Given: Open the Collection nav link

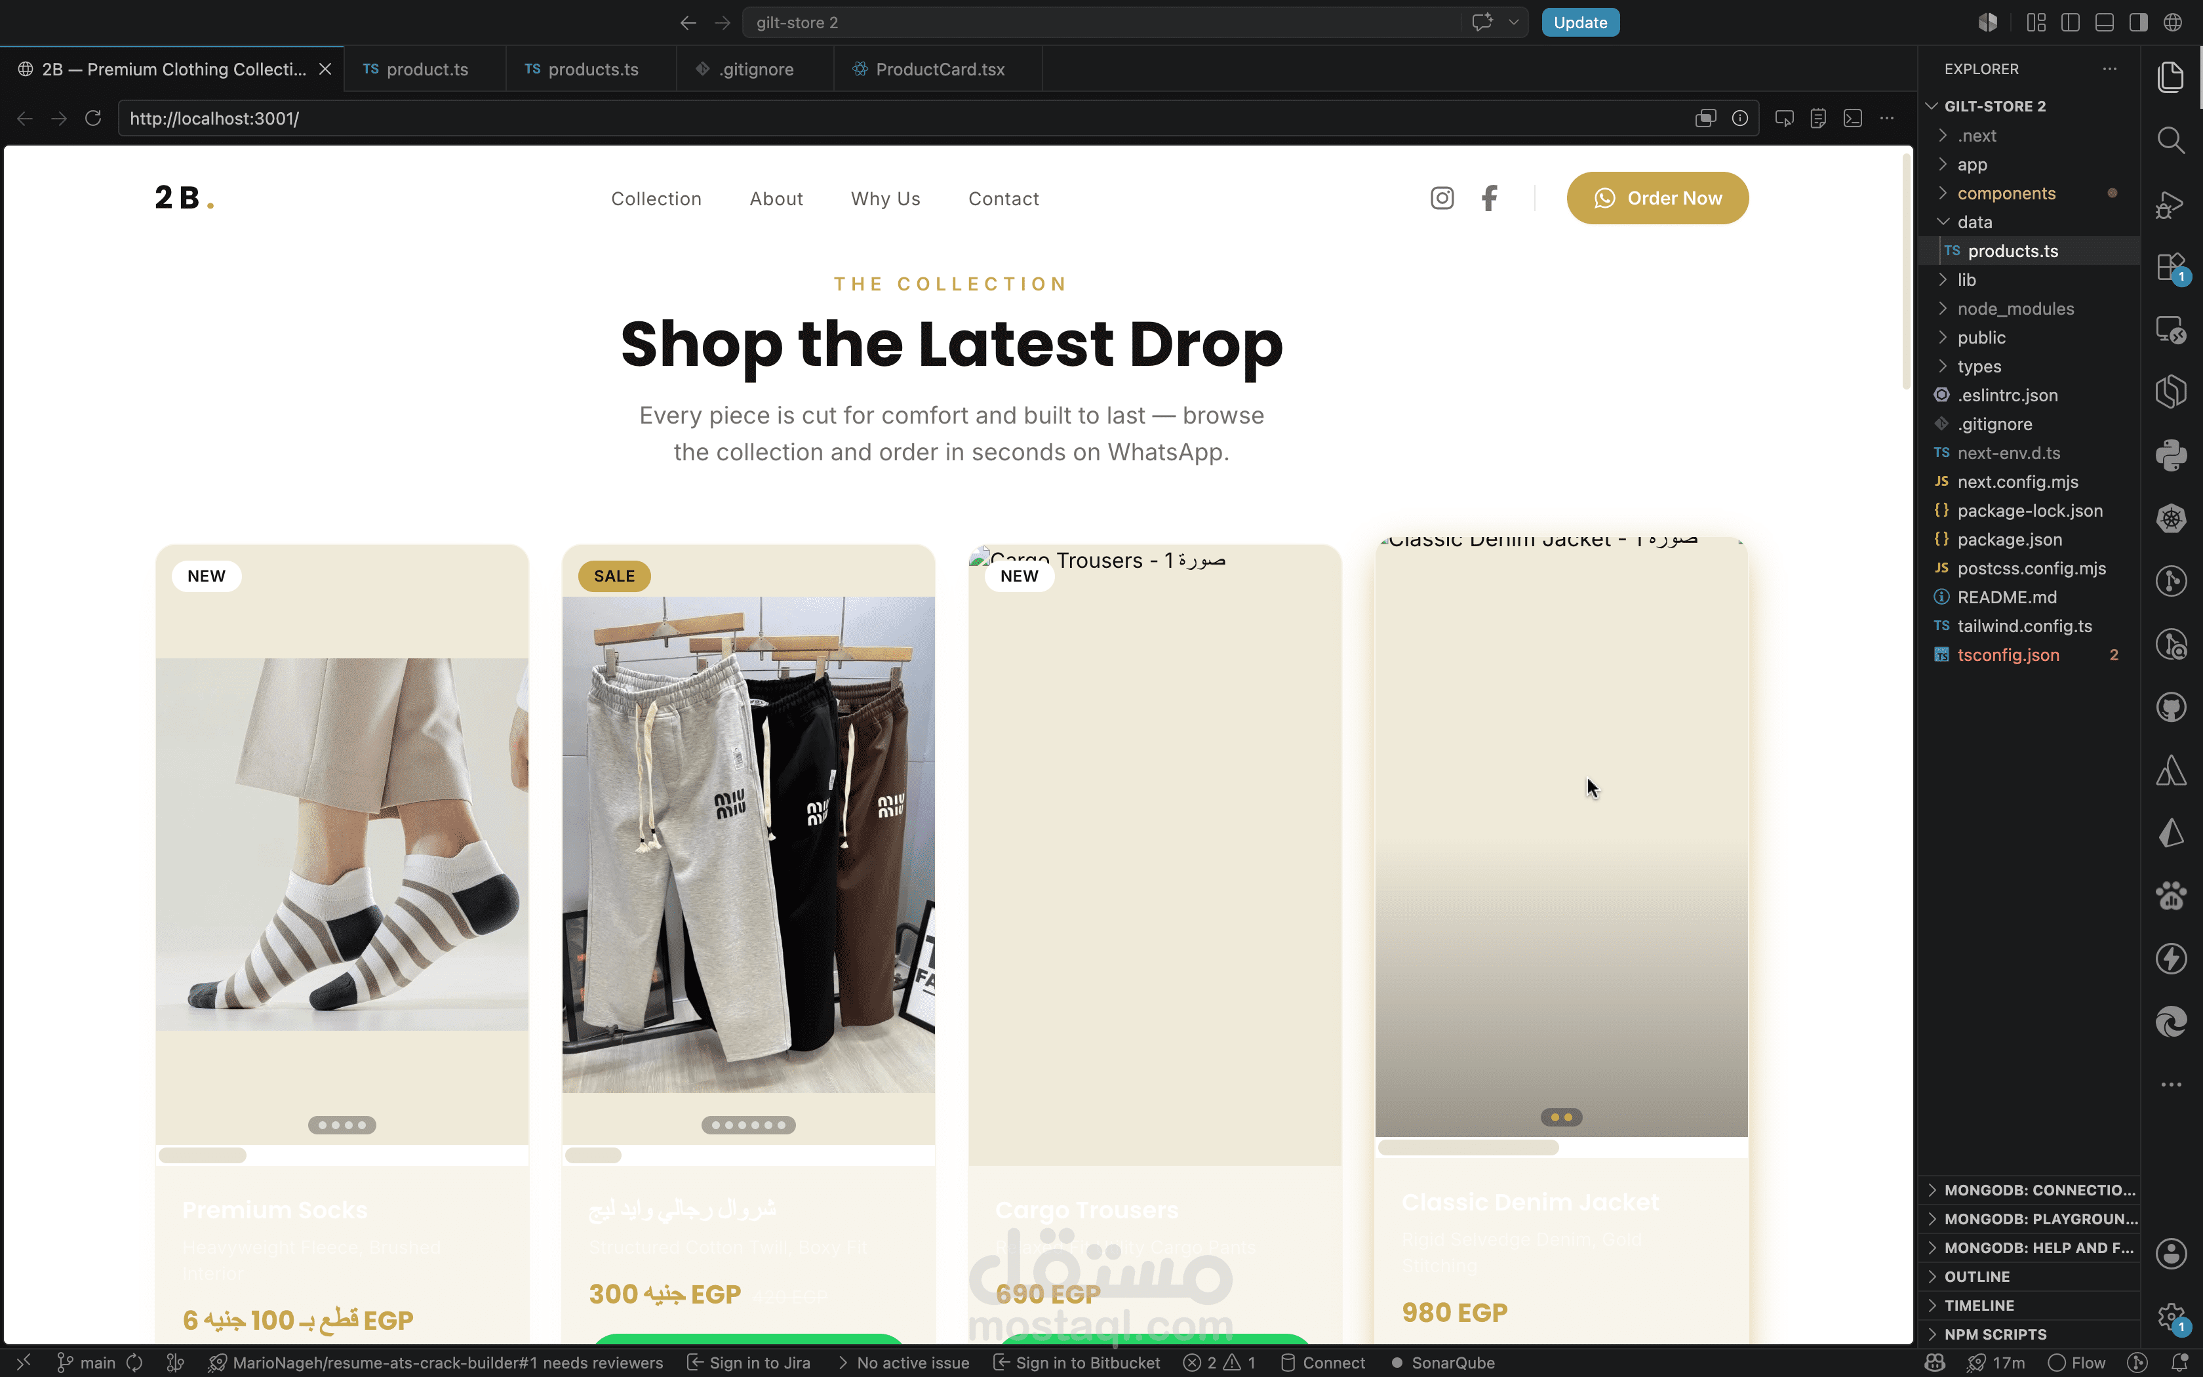Looking at the screenshot, I should coord(656,199).
